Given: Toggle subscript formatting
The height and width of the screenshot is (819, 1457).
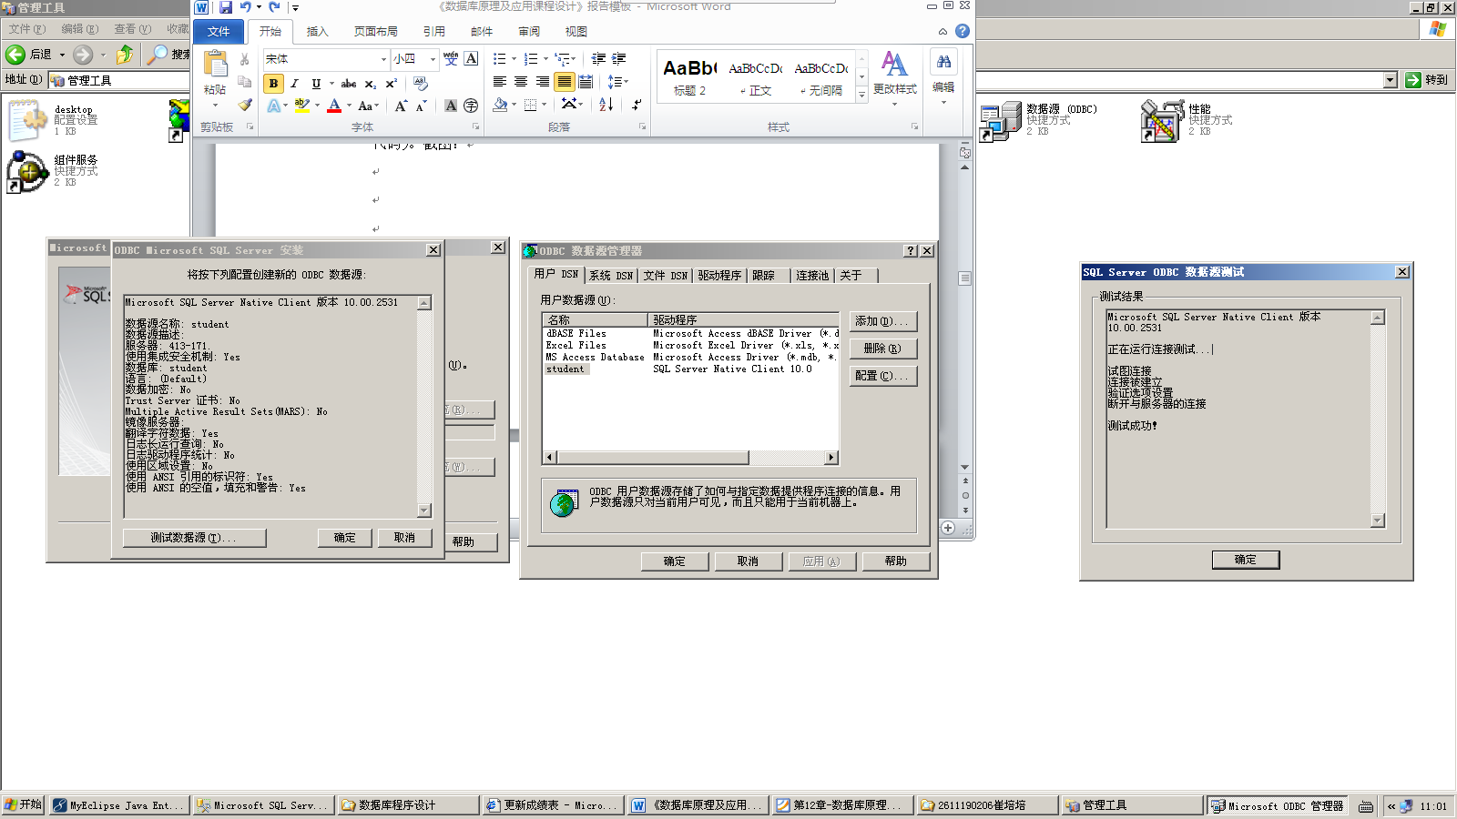Looking at the screenshot, I should [x=370, y=83].
